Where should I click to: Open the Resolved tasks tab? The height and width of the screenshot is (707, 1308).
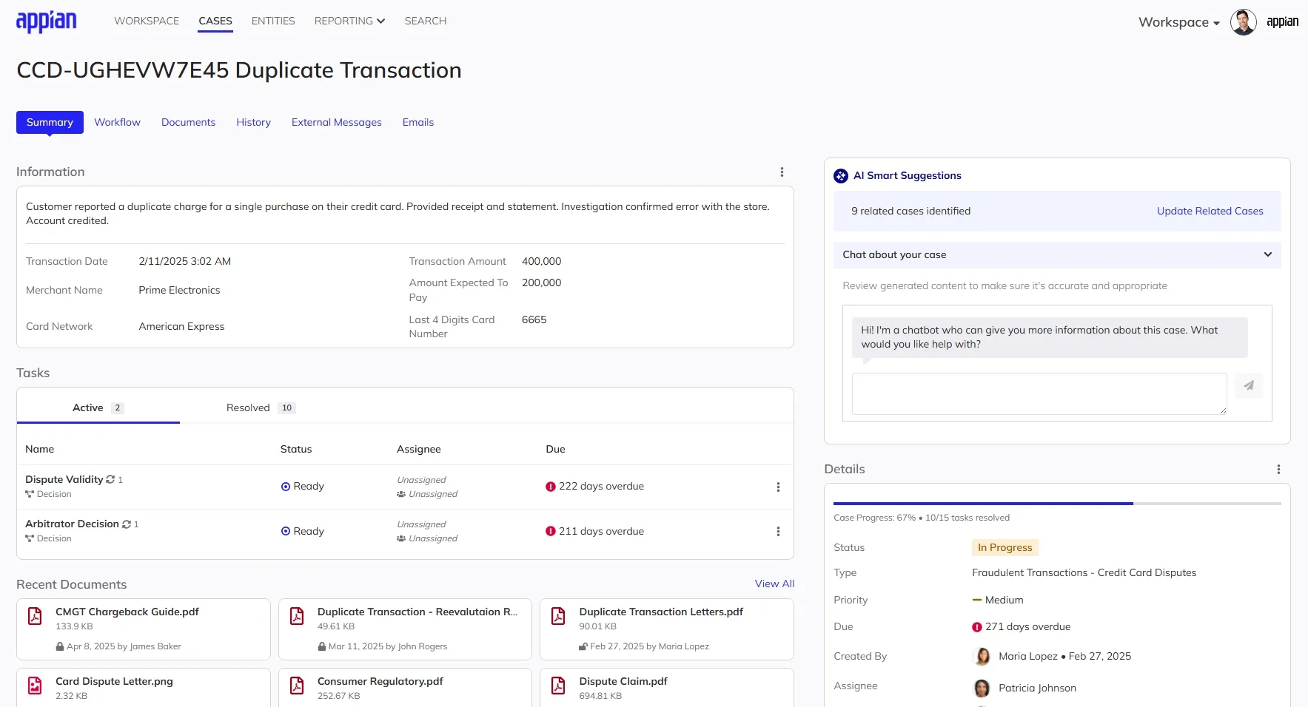(x=248, y=407)
